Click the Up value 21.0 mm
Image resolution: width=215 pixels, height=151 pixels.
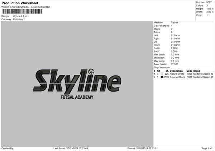pos(176,42)
